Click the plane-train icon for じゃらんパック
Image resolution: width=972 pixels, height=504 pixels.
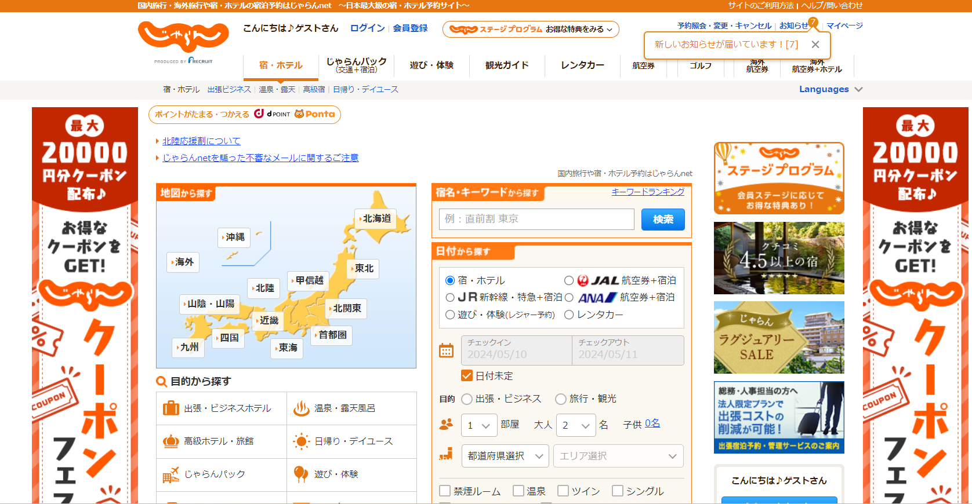(171, 474)
